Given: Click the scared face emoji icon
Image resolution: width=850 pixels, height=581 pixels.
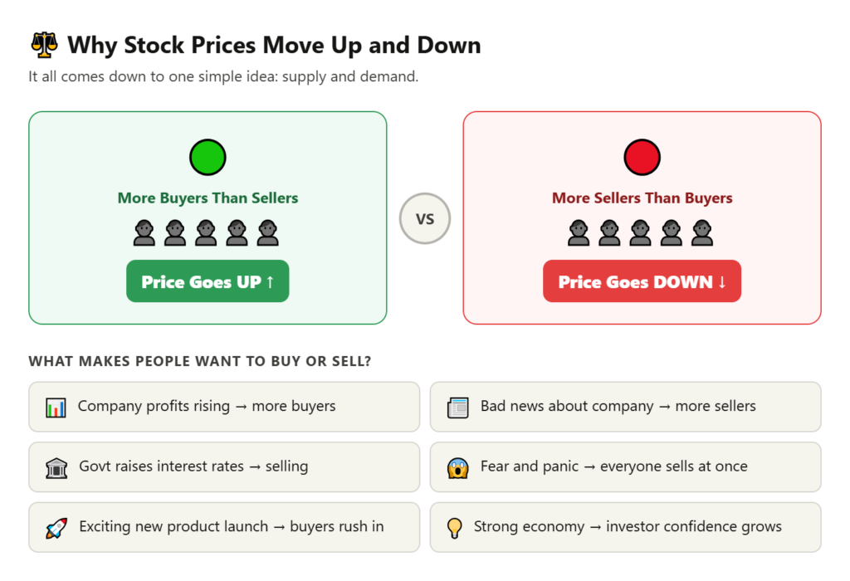Looking at the screenshot, I should [x=458, y=467].
